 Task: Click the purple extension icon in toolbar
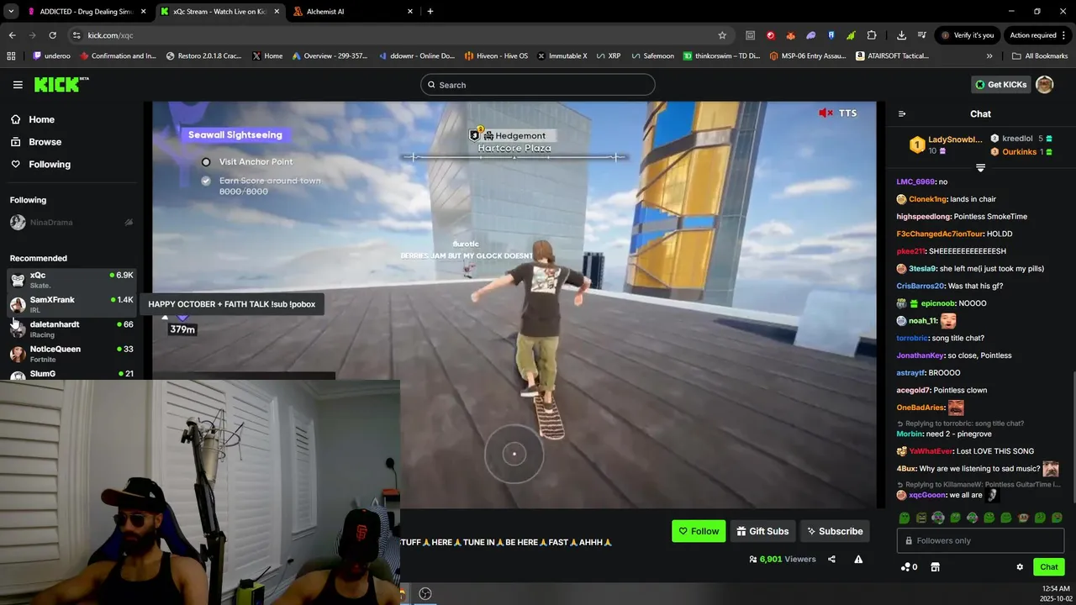810,35
